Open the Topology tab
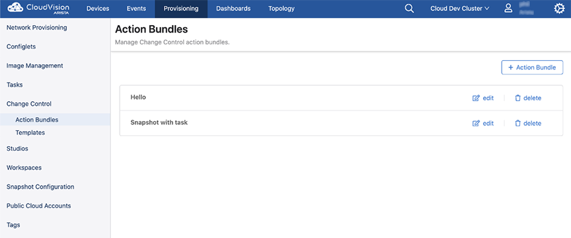Image resolution: width=571 pixels, height=238 pixels. (x=281, y=9)
